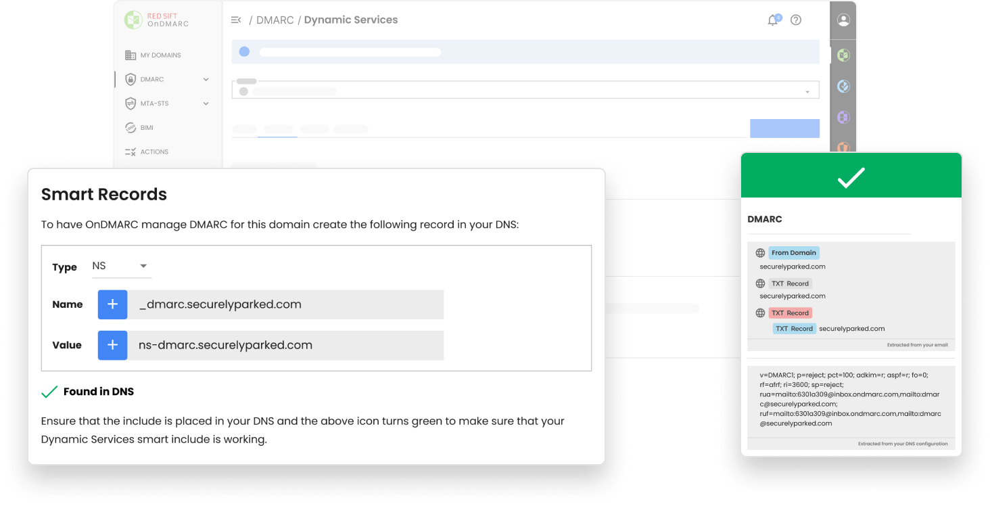Click the globe icon beside grey TXT Record
This screenshot has height=506, width=990.
[x=760, y=283]
